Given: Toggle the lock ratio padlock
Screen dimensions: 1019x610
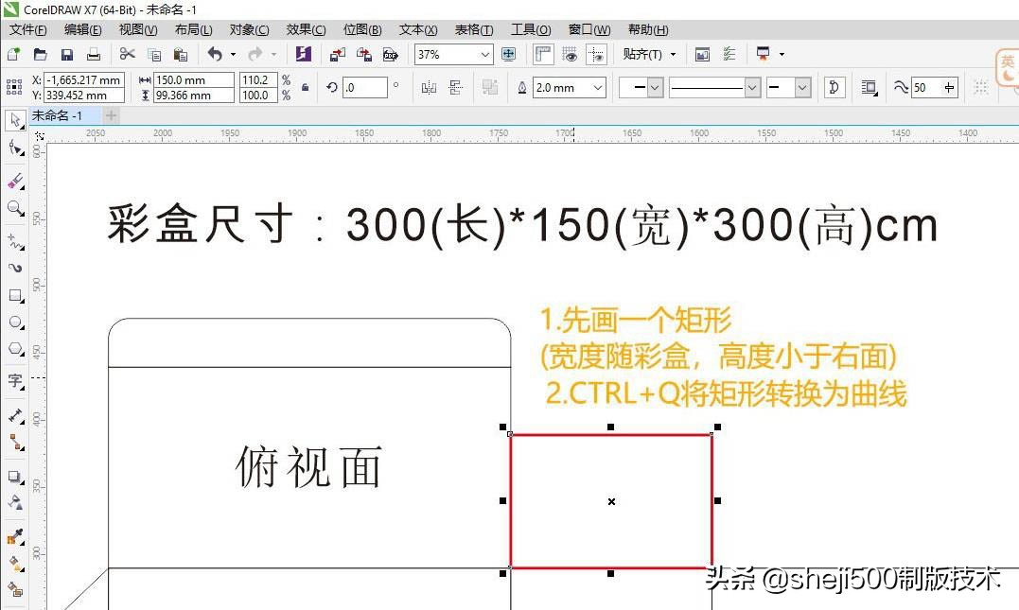Looking at the screenshot, I should tap(305, 87).
